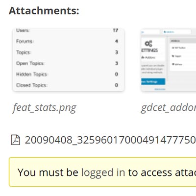The width and height of the screenshot is (196, 196).
Task: Open the feat_stats.png thumbnail image
Action: 69,60
